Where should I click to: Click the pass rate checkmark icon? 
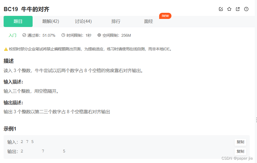[x=24, y=35]
